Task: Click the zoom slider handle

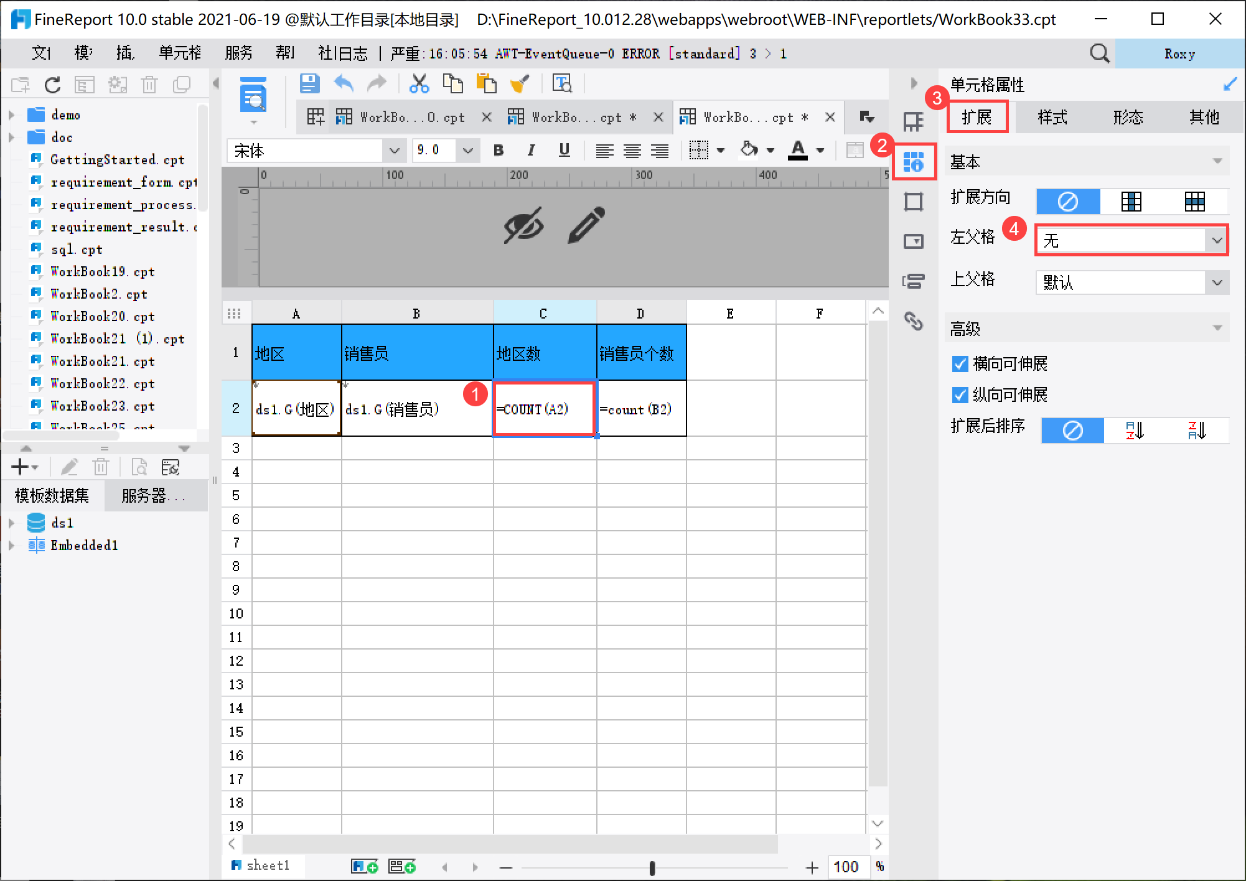Action: click(x=652, y=867)
